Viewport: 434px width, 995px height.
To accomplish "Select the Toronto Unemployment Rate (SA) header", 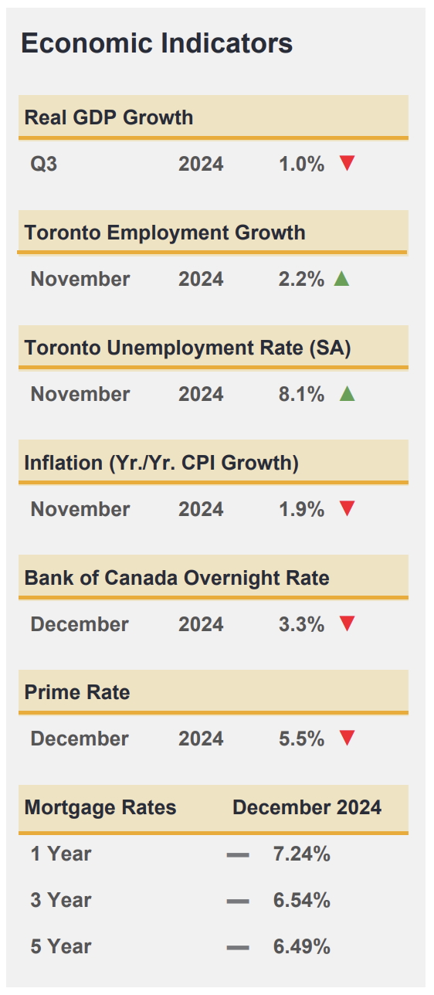I will click(x=213, y=348).
